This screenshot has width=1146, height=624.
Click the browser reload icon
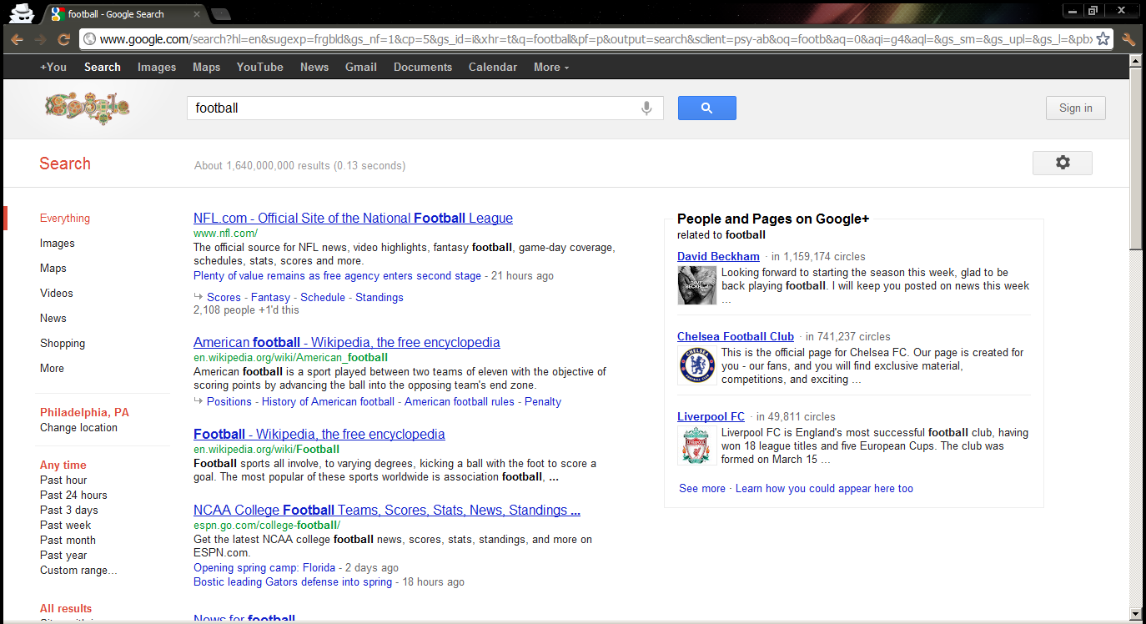point(63,39)
